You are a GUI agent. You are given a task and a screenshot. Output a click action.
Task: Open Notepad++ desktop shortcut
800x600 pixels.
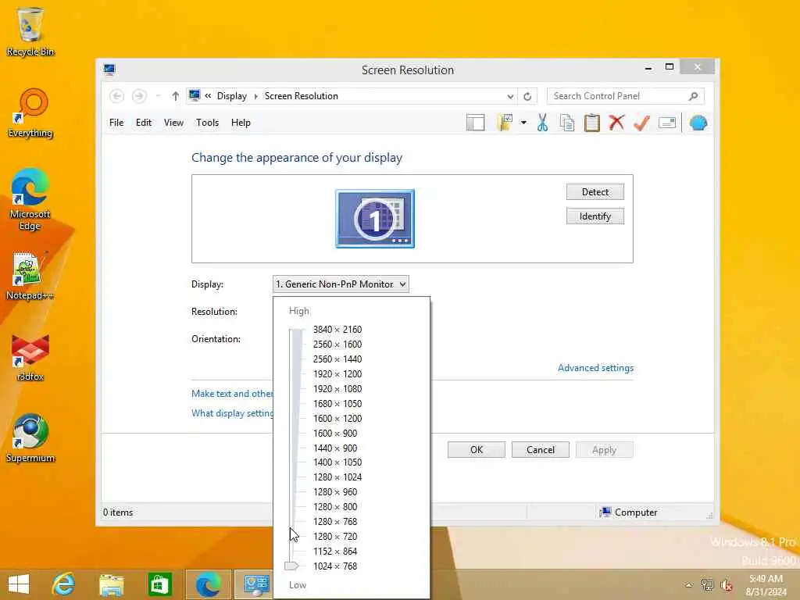pos(30,276)
